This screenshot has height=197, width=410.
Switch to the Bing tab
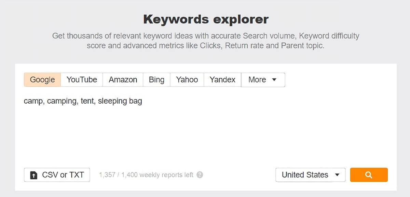[156, 79]
